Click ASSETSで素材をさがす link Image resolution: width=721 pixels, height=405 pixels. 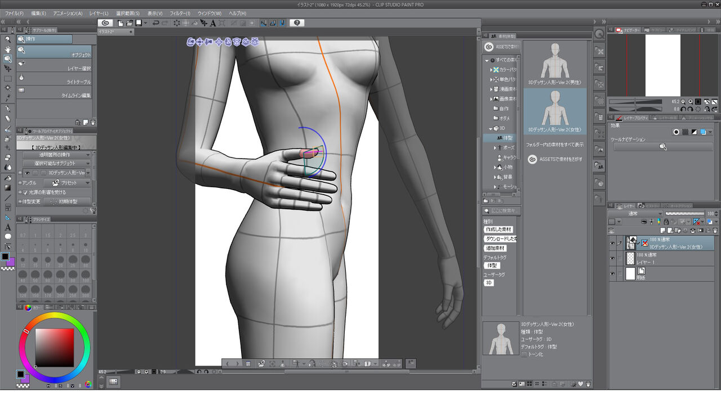(x=558, y=159)
